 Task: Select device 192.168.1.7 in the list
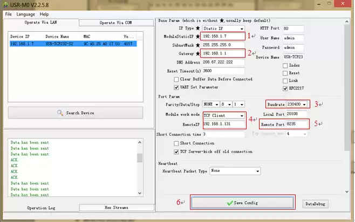pyautogui.click(x=73, y=43)
